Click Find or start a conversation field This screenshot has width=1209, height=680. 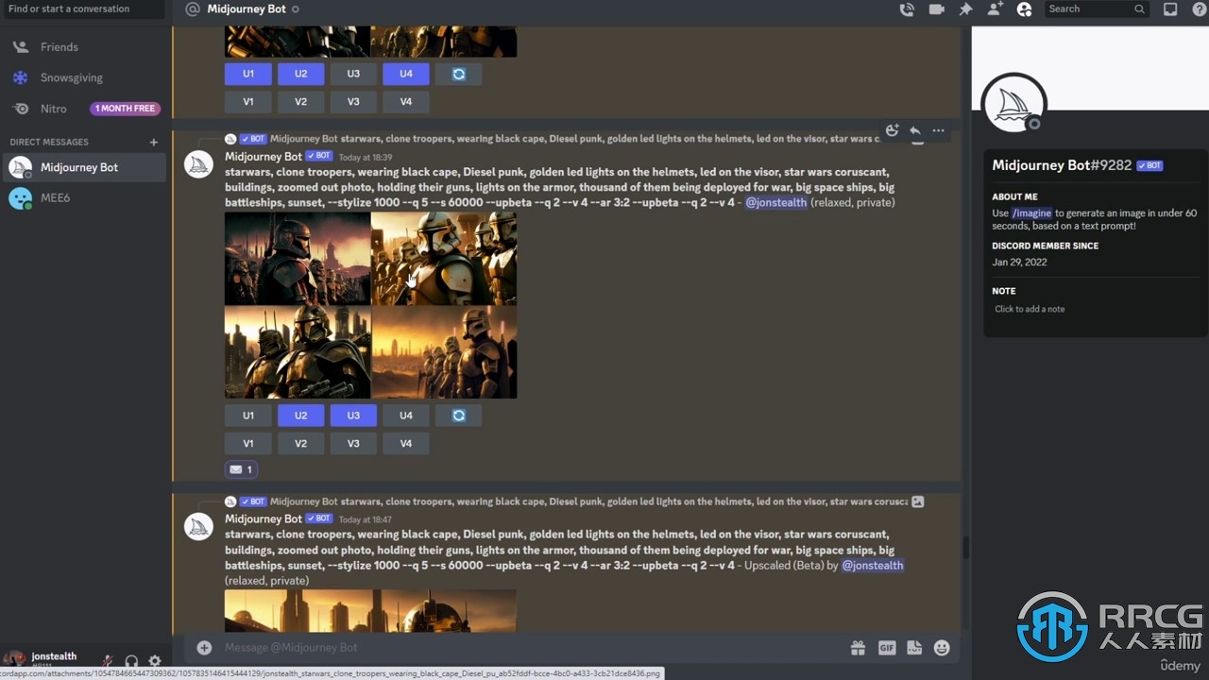(82, 9)
